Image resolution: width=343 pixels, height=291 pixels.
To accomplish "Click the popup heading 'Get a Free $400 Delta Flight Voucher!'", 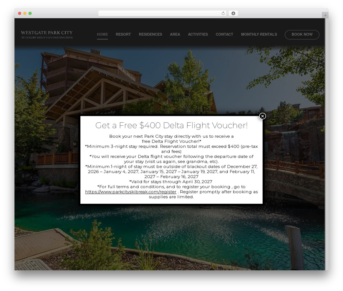I will coord(171,125).
